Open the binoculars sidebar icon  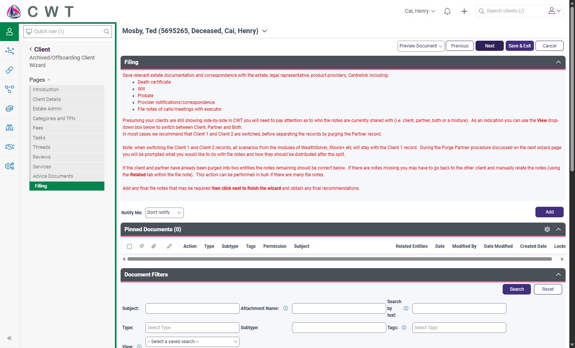click(9, 128)
